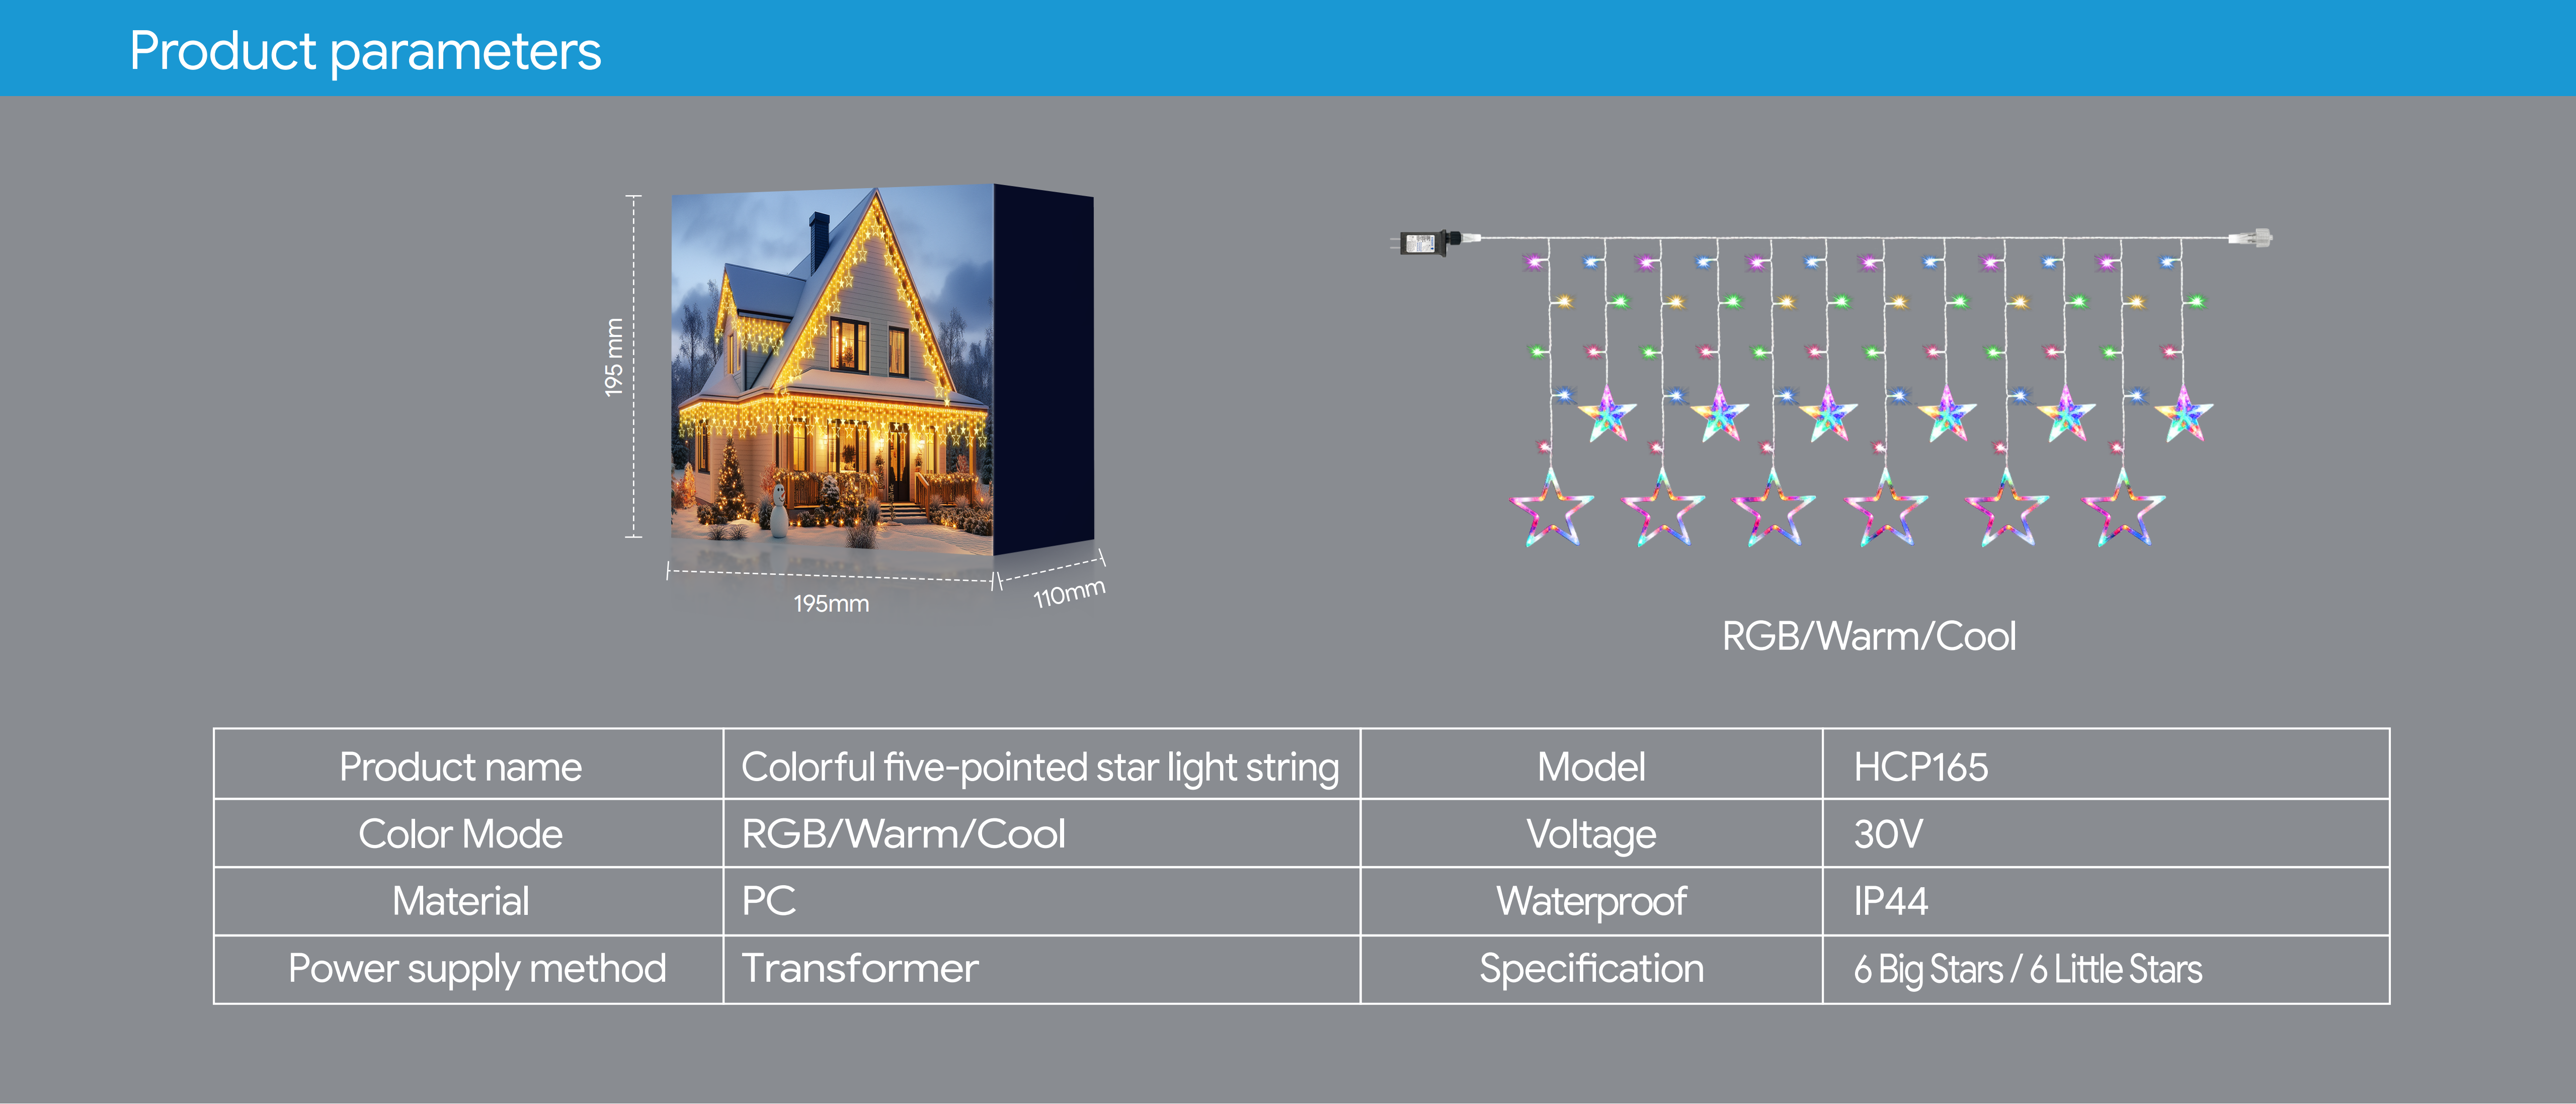Click the Colorful five-pointed star light string cell
The image size is (2576, 1104).
click(1039, 767)
